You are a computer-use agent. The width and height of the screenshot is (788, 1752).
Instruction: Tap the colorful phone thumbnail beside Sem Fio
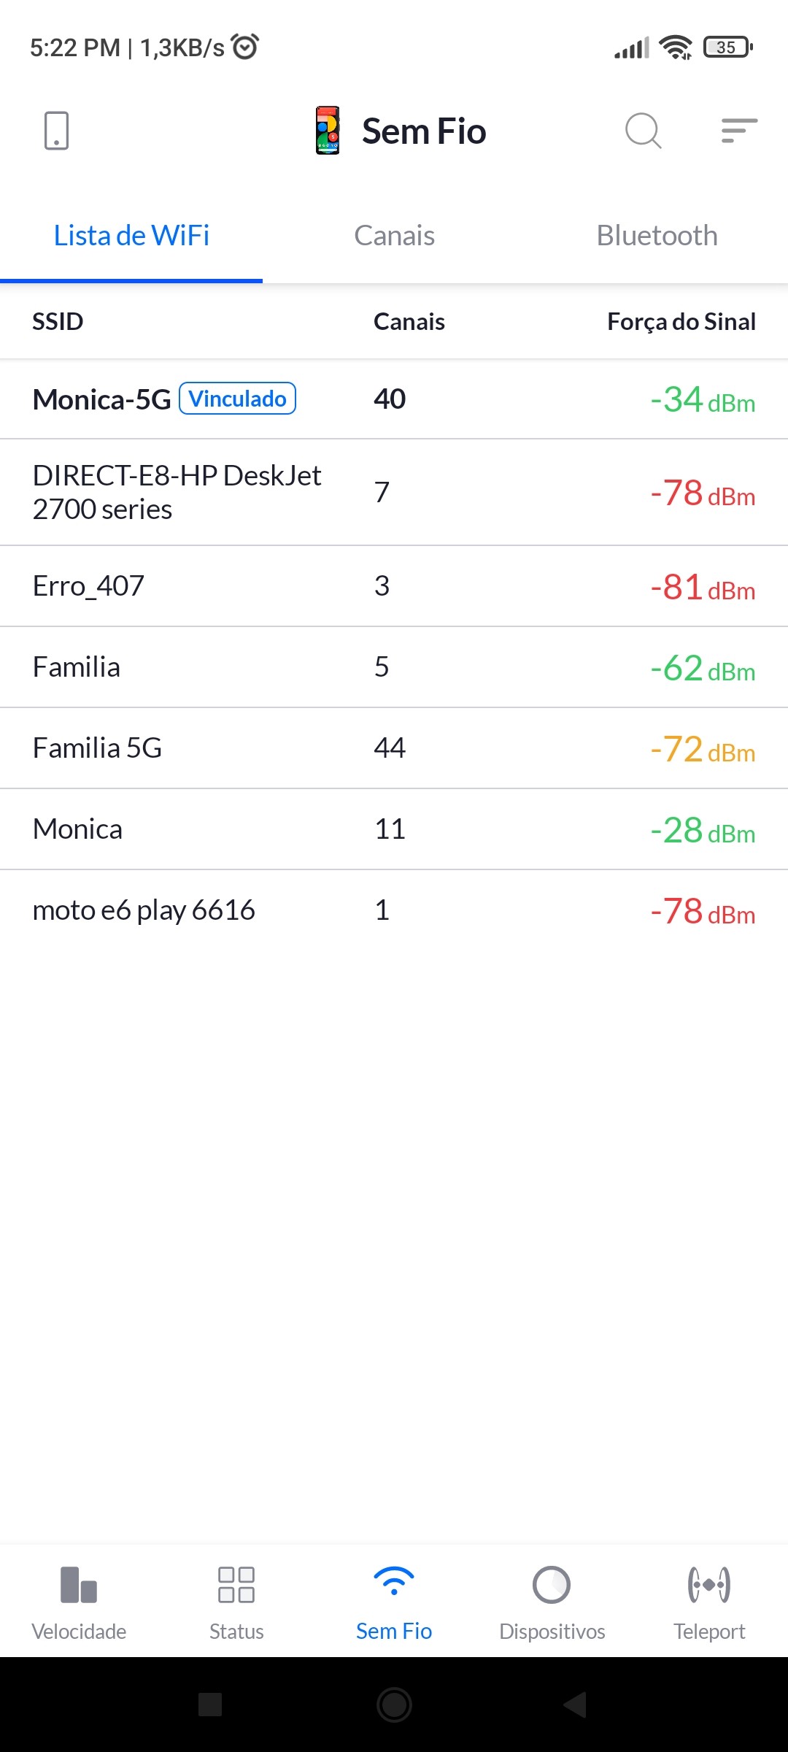click(328, 131)
